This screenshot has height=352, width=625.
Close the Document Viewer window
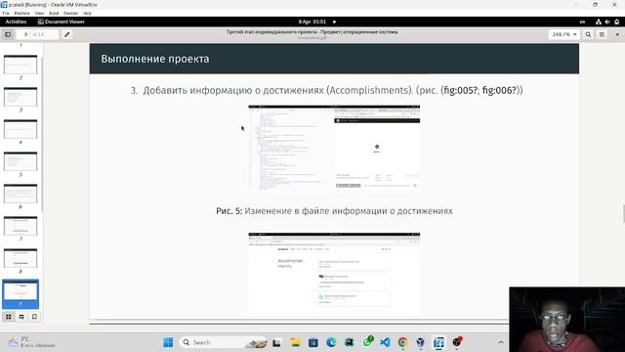[617, 35]
